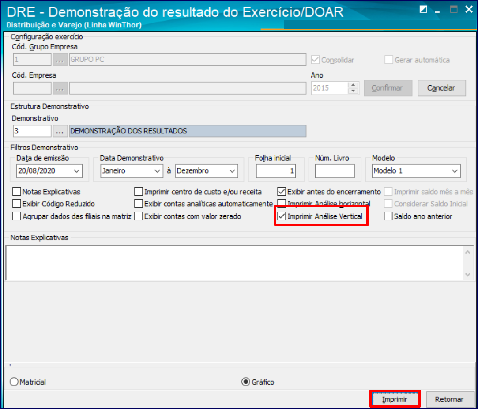Click the disabled Confirmar button

click(x=388, y=88)
